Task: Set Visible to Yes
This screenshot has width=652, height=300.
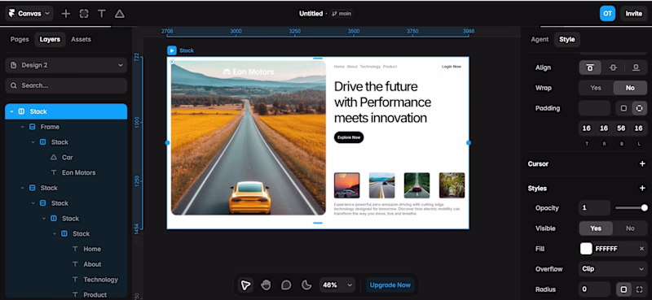Action: tap(596, 228)
